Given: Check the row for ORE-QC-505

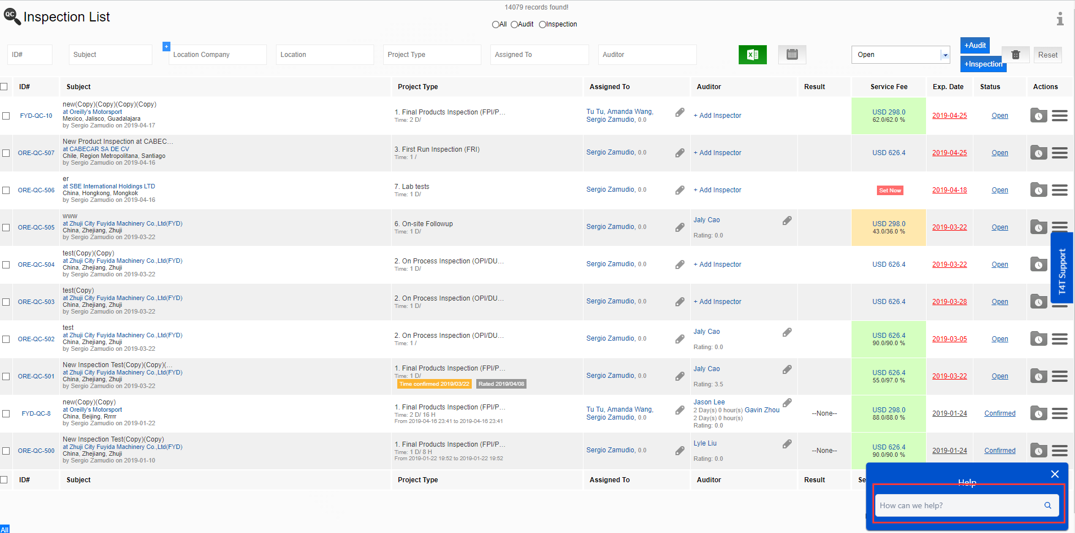Looking at the screenshot, I should pyautogui.click(x=6, y=227).
